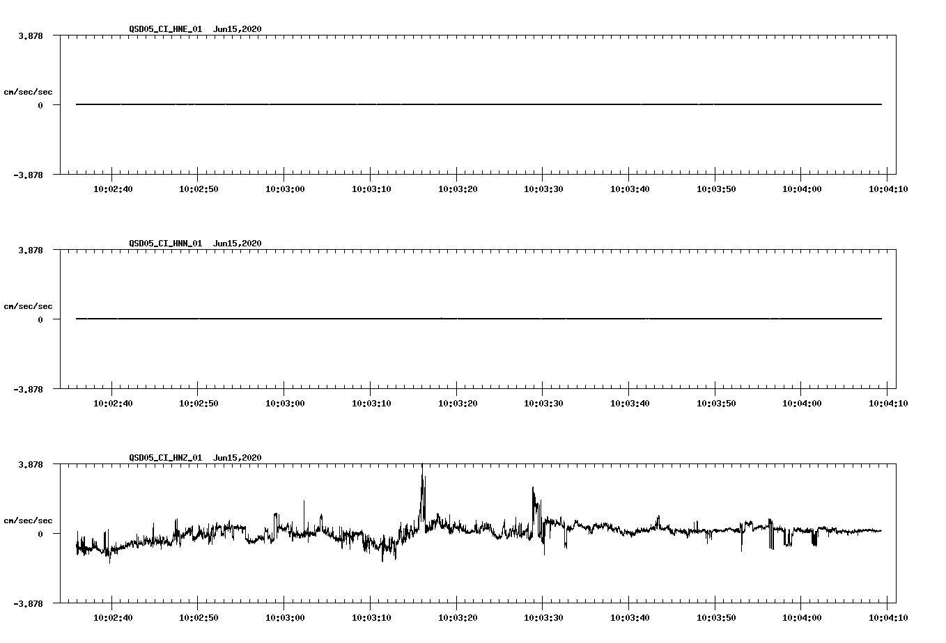This screenshot has height=643, width=946.
Task: Pick 10:03:20 time label under HNN plot
Action: [457, 403]
